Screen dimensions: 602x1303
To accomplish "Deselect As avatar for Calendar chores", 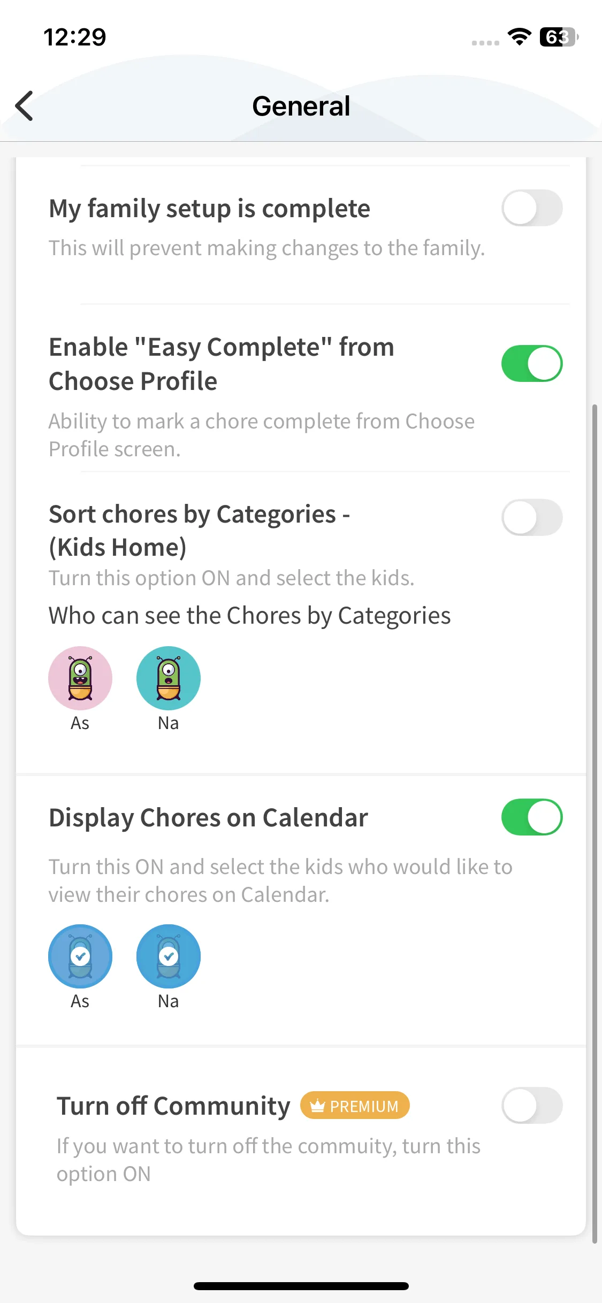I will click(x=80, y=956).
